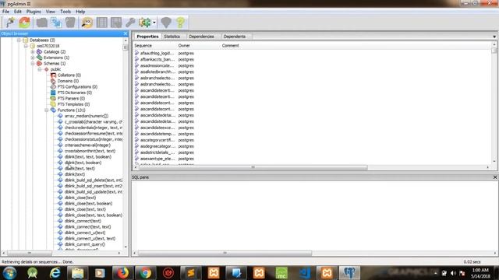Select the dblink_current_query() function
499x280 pixels.
point(85,244)
